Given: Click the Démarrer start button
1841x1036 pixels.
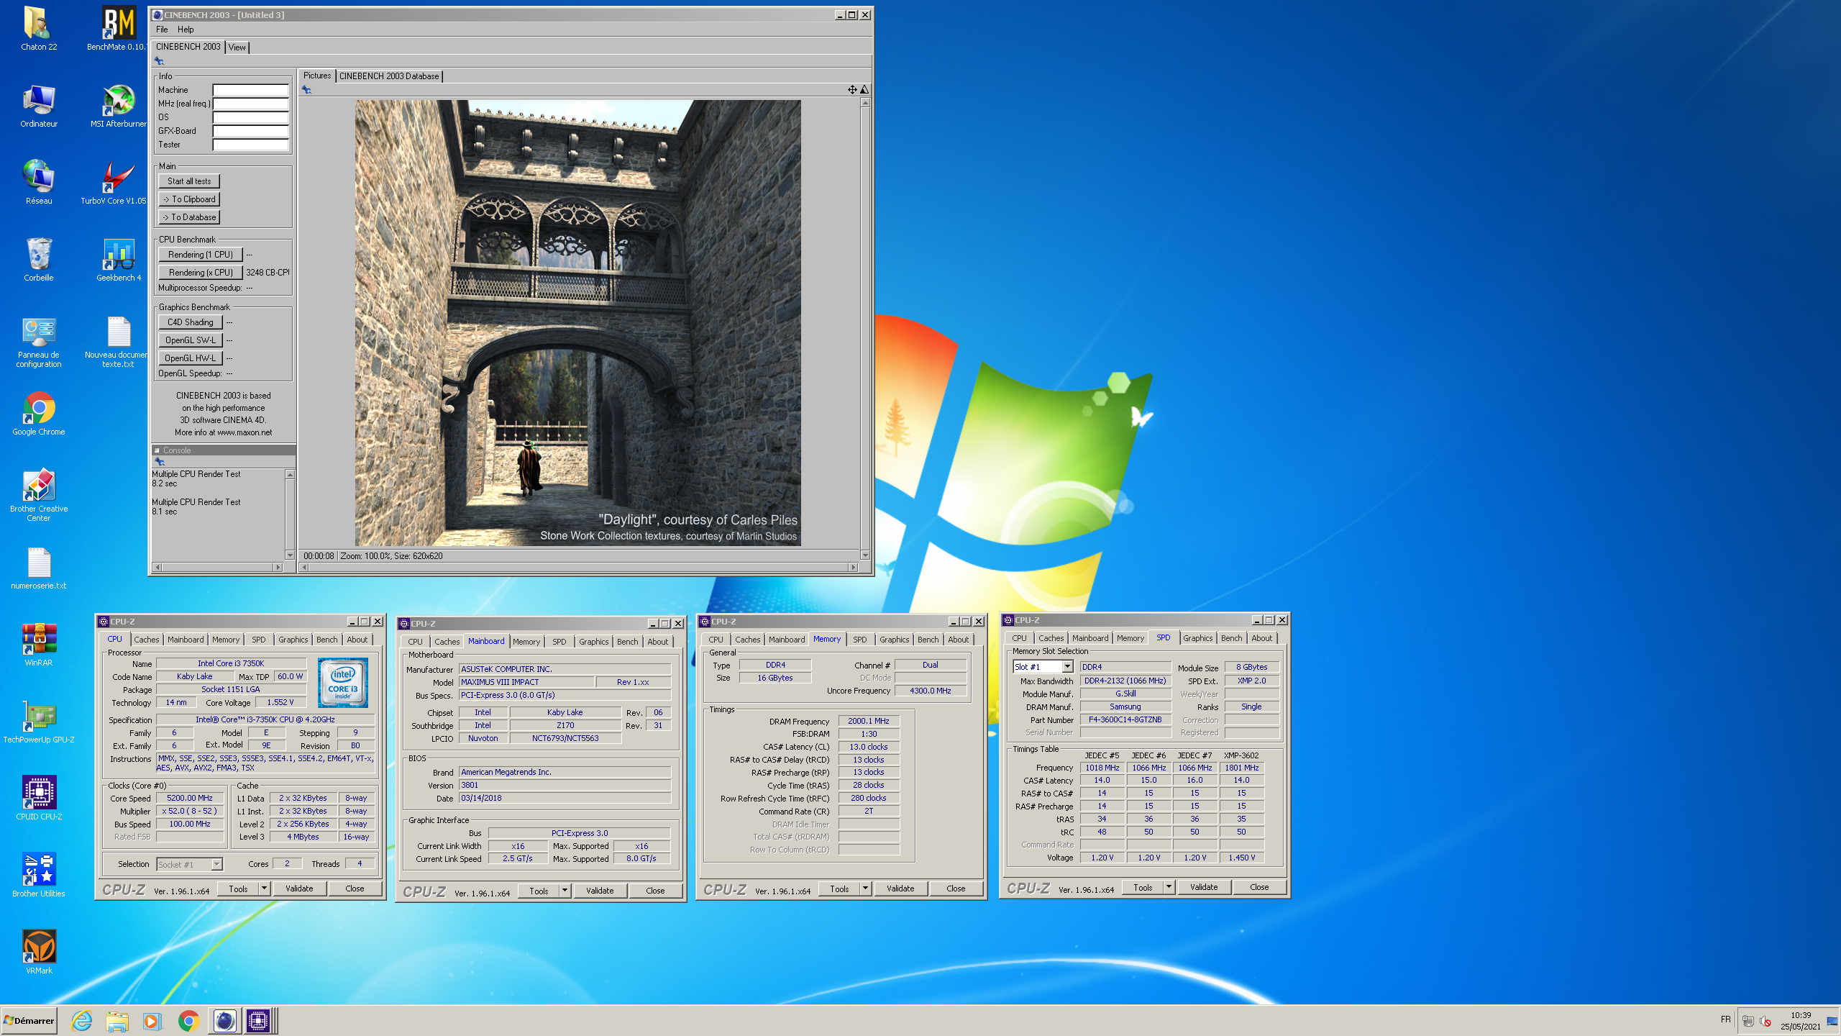Looking at the screenshot, I should 29,1020.
